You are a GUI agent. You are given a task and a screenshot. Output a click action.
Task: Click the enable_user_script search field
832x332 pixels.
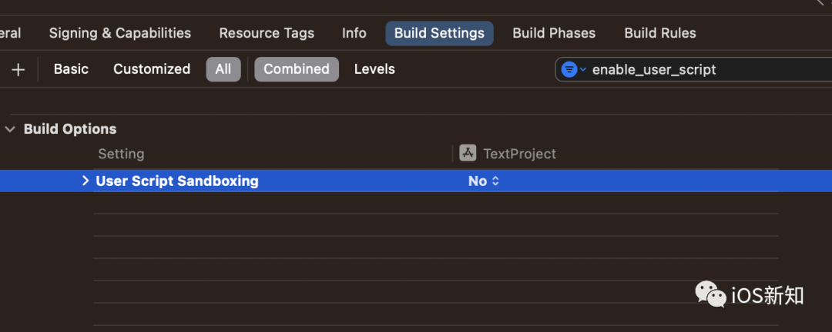coord(693,69)
